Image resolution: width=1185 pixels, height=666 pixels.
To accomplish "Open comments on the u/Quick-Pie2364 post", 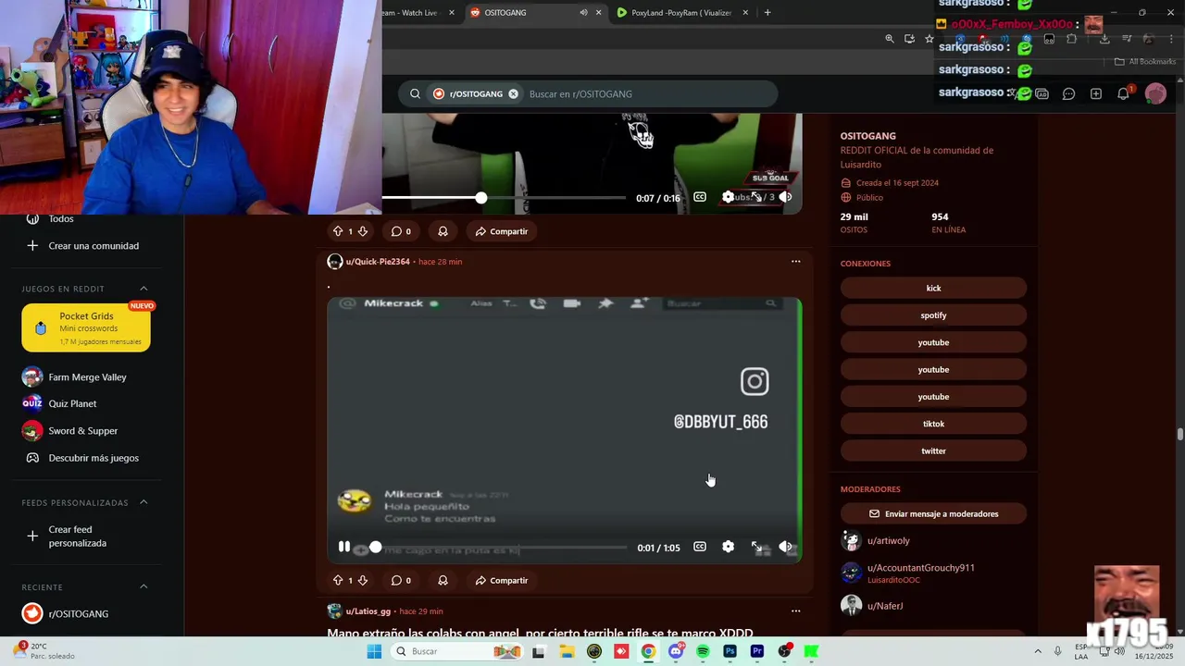I will pyautogui.click(x=401, y=580).
